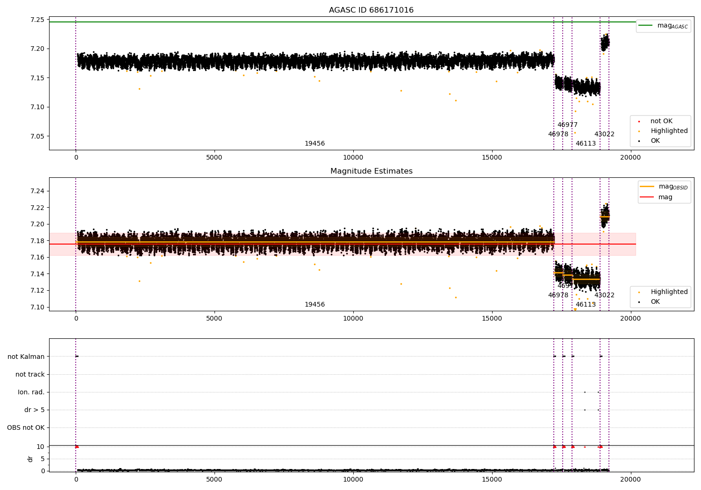Image resolution: width=701 pixels, height=490 pixels.
Task: Click the 7.25 y-tick in the top plot
Action: click(37, 20)
